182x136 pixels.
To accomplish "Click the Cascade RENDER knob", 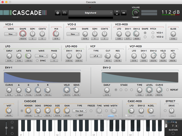I will click(28, 111).
